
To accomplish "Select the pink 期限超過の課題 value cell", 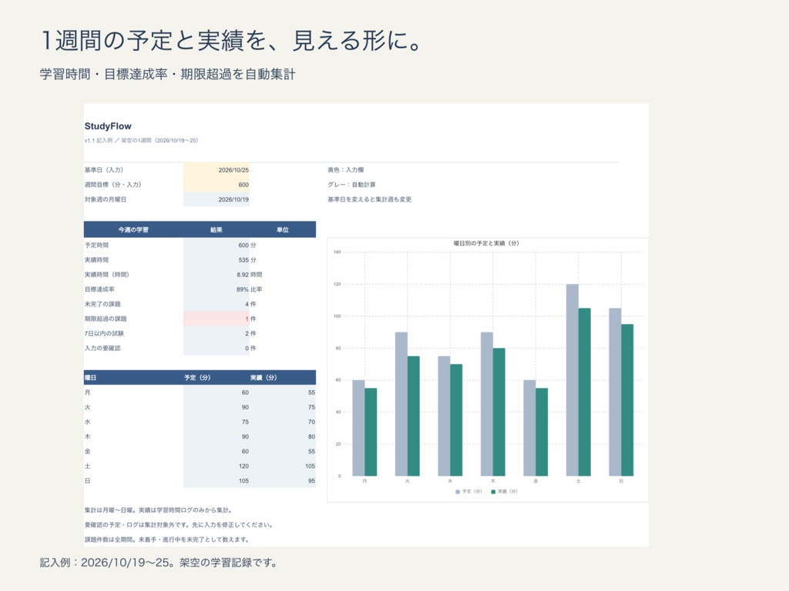I will click(x=217, y=319).
